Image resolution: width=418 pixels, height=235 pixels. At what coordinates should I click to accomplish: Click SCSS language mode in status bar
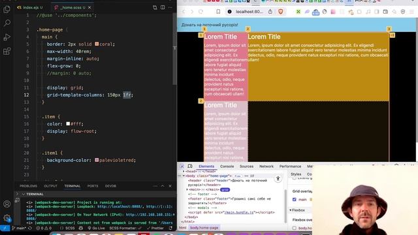click(70, 228)
